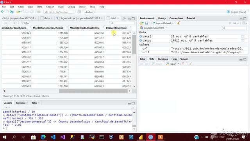250x141 pixels.
Task: Expand datos object with blue arrow
Action: pyautogui.click(x=141, y=40)
